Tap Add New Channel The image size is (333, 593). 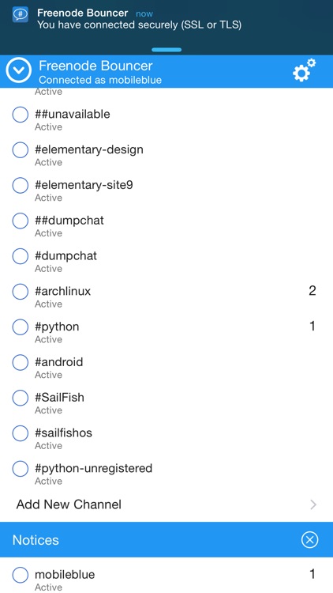click(x=166, y=504)
